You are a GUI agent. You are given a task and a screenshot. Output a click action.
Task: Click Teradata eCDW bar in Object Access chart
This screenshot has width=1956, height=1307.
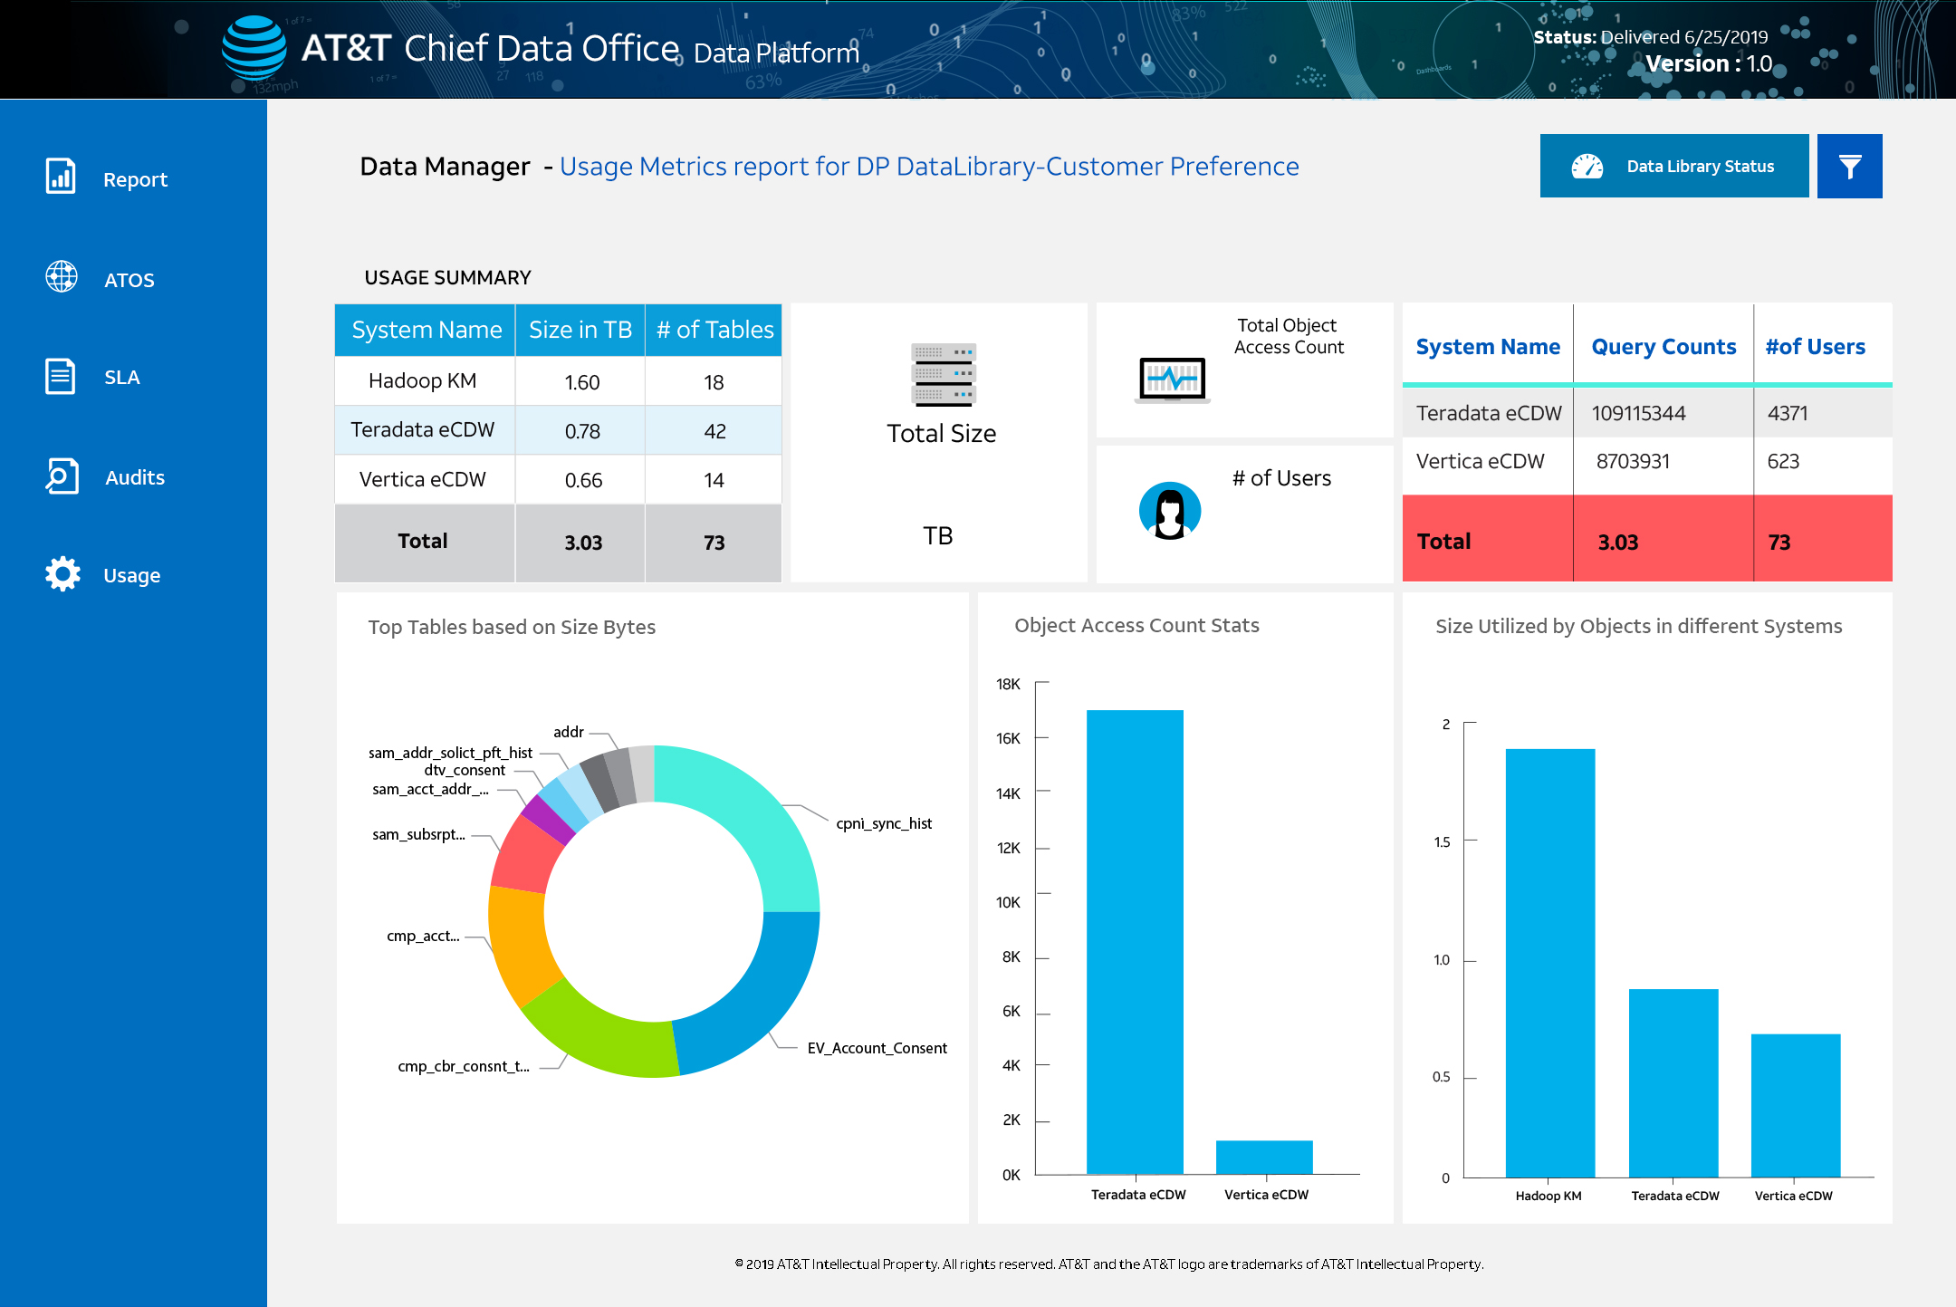click(1135, 942)
